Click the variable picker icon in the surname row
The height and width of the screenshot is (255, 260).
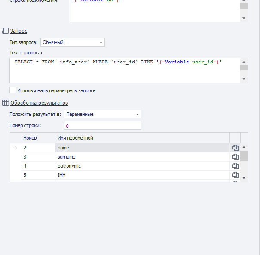point(235,157)
